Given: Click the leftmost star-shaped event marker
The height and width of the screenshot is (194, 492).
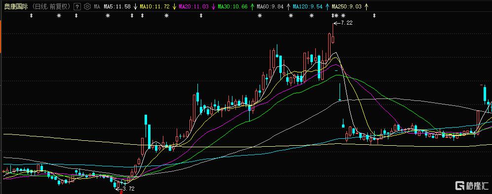Looking at the screenshot, I should (x=59, y=16).
